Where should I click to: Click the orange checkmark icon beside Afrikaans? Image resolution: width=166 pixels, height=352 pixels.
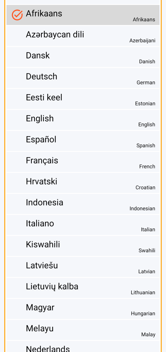point(17,15)
